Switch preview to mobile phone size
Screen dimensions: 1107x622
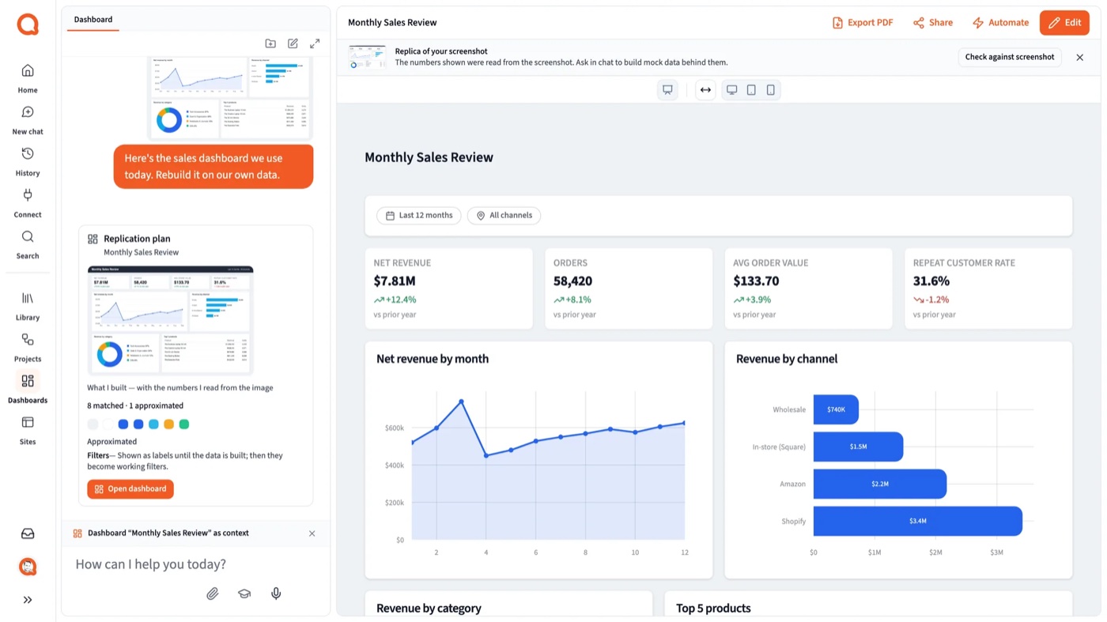pyautogui.click(x=771, y=90)
